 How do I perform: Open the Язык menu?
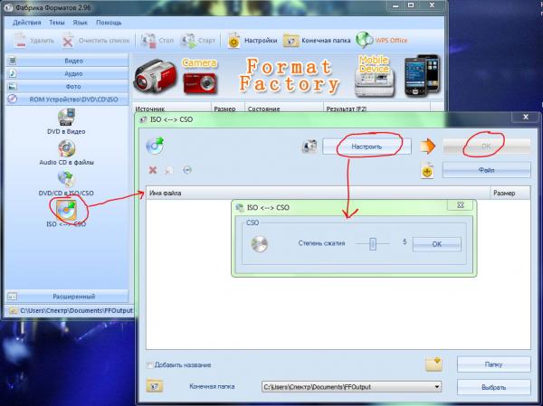coord(80,23)
